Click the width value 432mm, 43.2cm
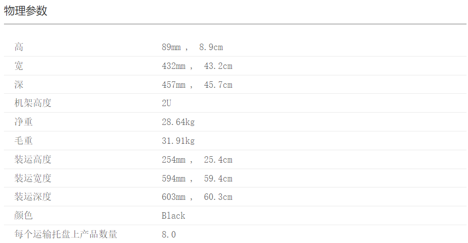 (x=197, y=66)
